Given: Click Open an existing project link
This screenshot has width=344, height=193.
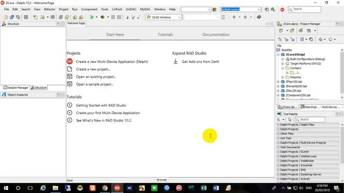Looking at the screenshot, I should click(96, 77).
